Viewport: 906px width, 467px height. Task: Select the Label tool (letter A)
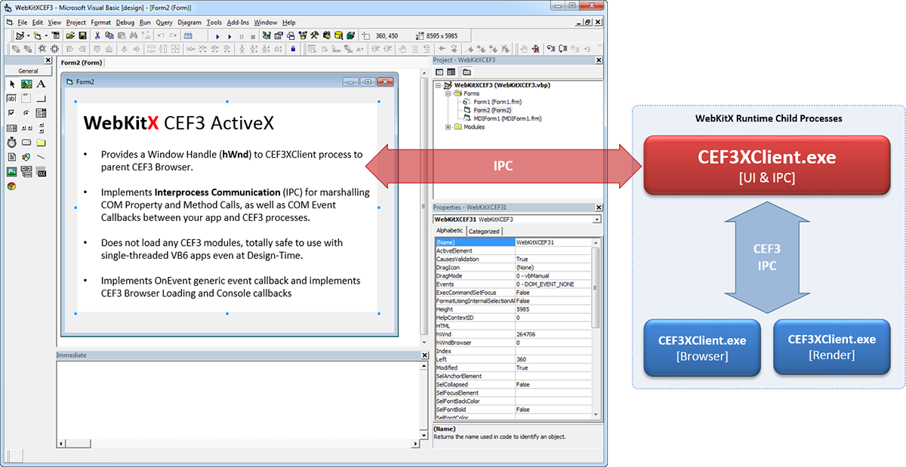(x=41, y=84)
